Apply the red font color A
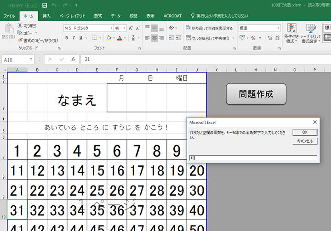Image resolution: width=331 pixels, height=231 pixels. (120, 38)
